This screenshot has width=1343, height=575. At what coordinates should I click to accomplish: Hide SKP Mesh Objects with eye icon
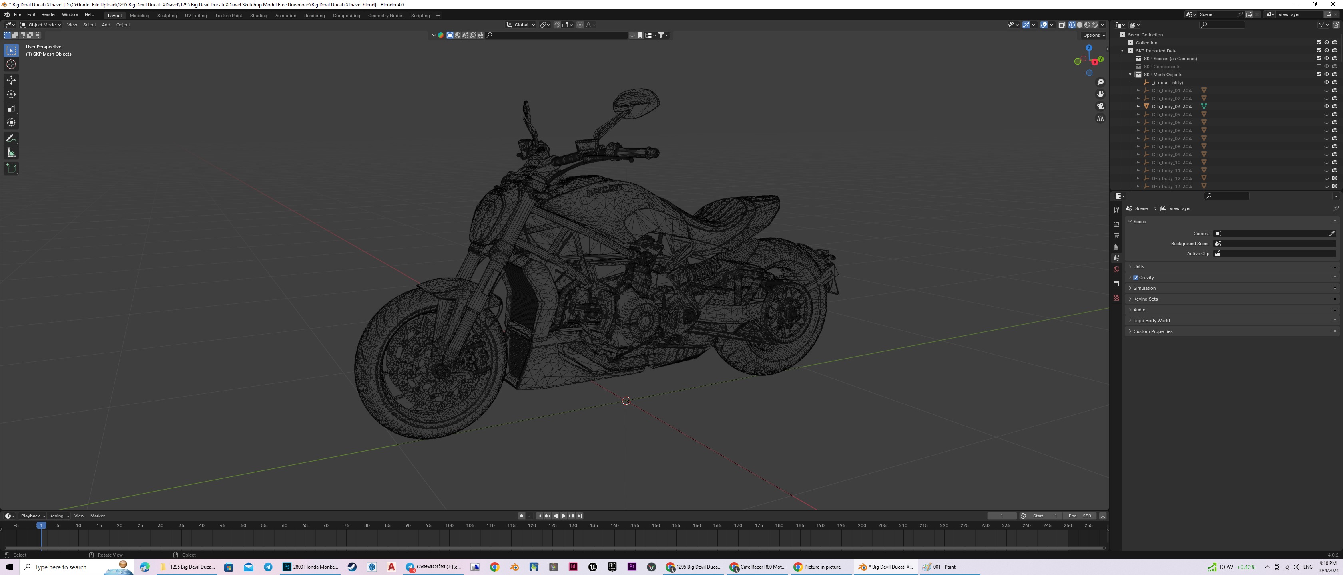pos(1327,75)
